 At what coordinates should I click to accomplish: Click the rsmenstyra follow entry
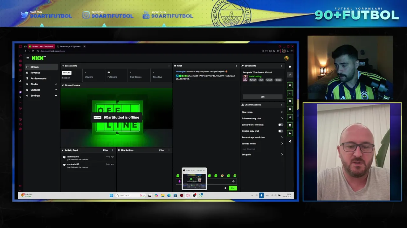pos(88,158)
